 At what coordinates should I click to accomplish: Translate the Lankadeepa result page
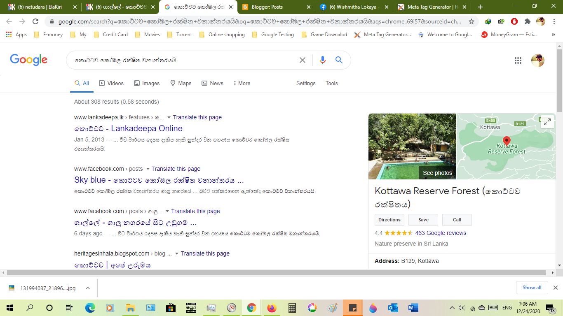pos(197,117)
